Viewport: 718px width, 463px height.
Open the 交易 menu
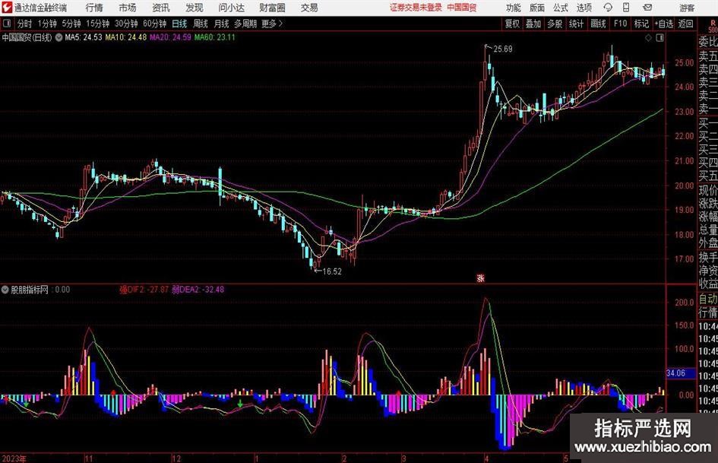click(309, 8)
